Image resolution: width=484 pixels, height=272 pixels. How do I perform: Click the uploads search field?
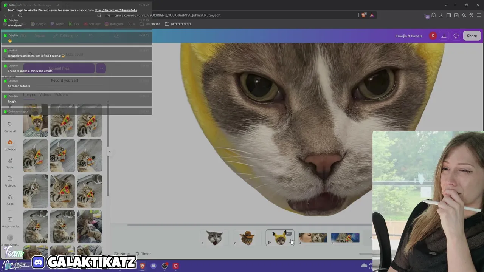(64, 54)
